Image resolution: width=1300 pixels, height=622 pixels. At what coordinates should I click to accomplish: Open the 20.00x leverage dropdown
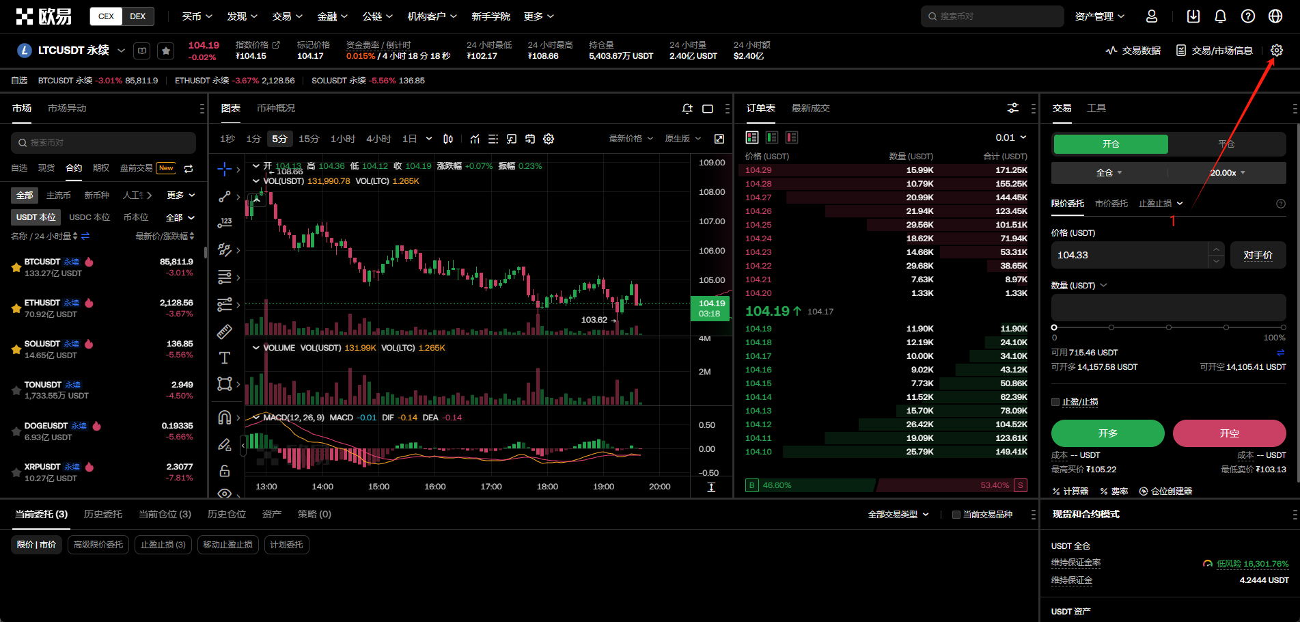coord(1227,173)
